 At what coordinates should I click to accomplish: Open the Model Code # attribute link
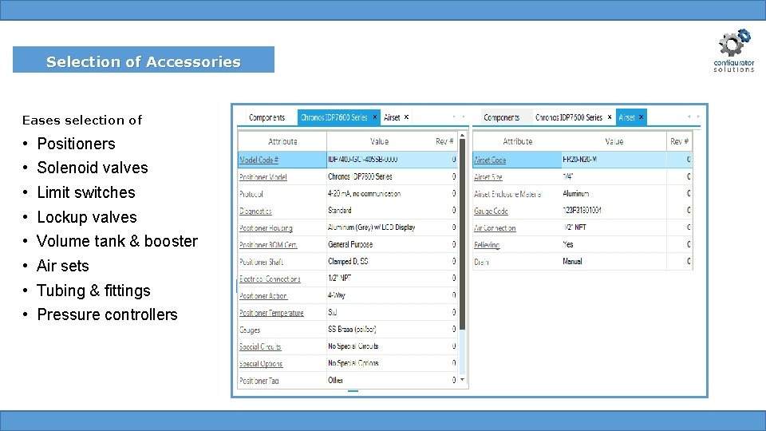[x=259, y=160]
